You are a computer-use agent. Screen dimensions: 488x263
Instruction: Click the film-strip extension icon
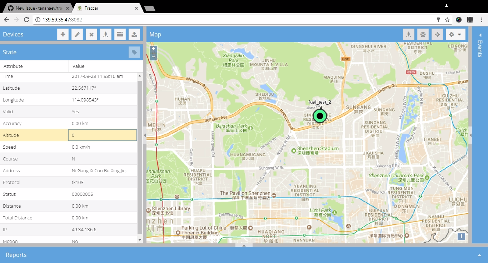click(x=470, y=20)
